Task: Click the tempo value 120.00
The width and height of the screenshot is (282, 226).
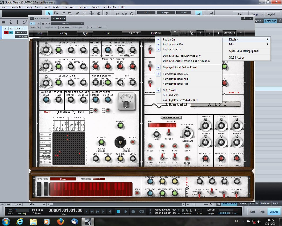Action: click(x=210, y=210)
